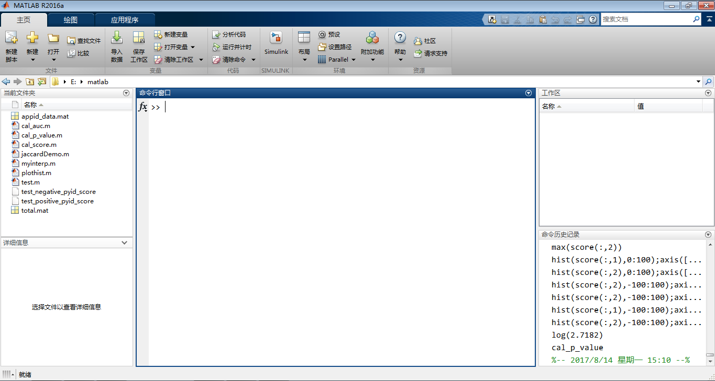Viewport: 715px width, 381px height.
Task: Go up one folder level
Action: (x=30, y=82)
